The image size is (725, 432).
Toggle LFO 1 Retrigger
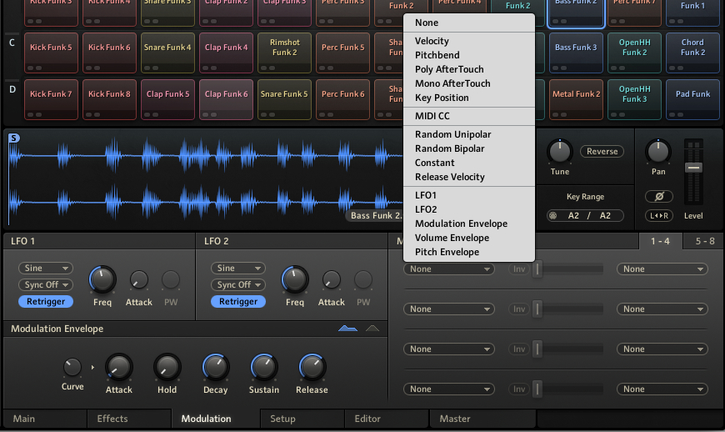46,302
